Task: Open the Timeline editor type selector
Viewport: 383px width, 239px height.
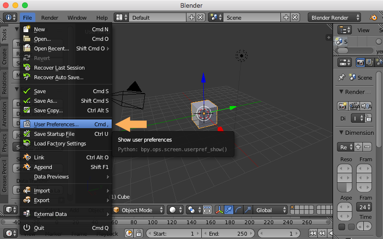Action: [x=11, y=233]
